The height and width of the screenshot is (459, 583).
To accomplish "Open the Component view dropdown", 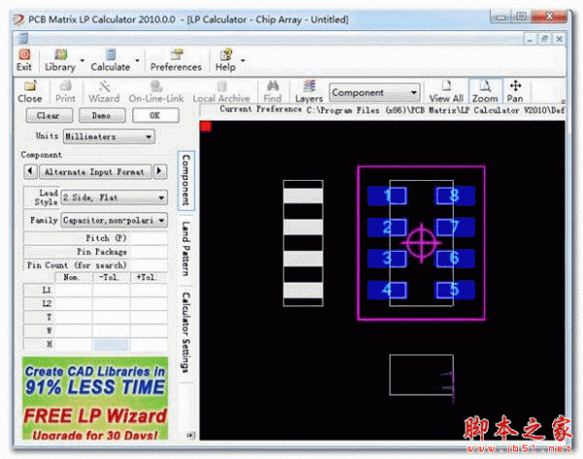I will tap(374, 92).
